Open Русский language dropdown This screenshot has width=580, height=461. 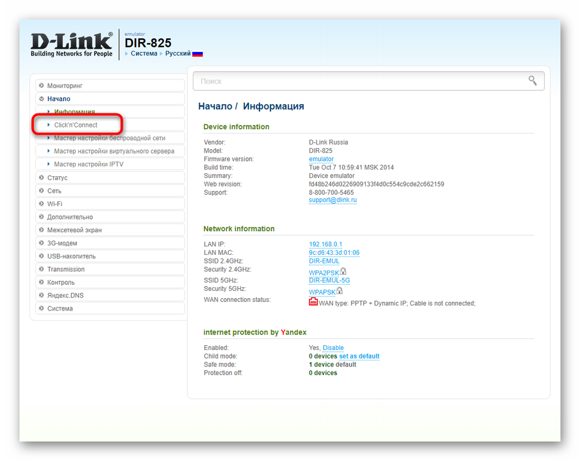[178, 54]
